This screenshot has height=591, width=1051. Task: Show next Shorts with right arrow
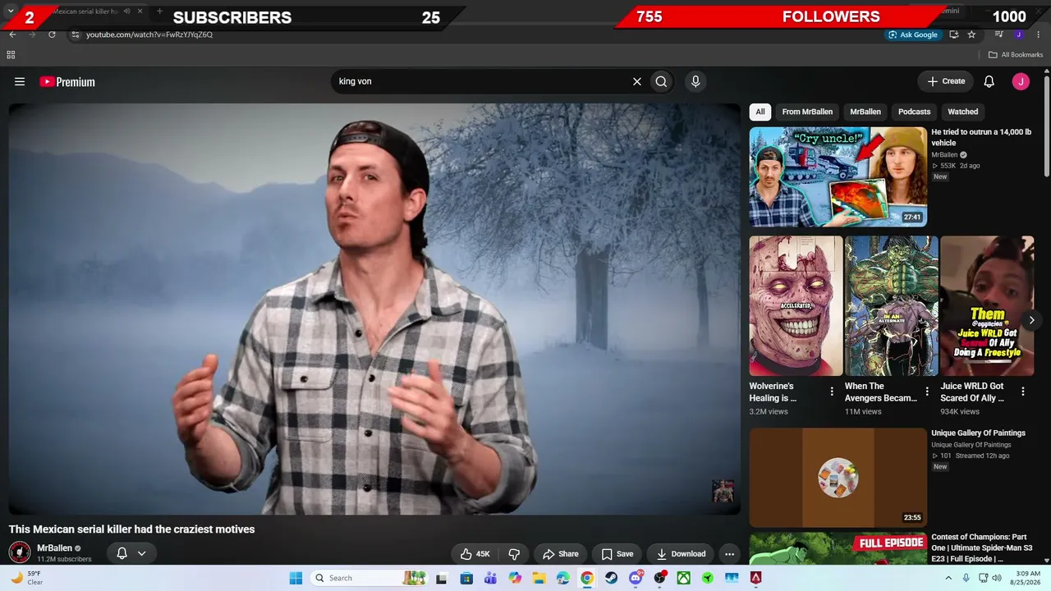pyautogui.click(x=1031, y=320)
